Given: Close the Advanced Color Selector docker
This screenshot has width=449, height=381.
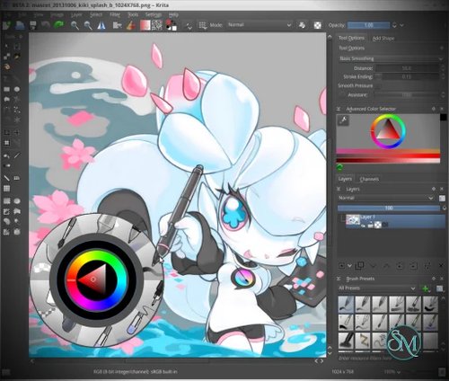Looking at the screenshot, I should 442,109.
